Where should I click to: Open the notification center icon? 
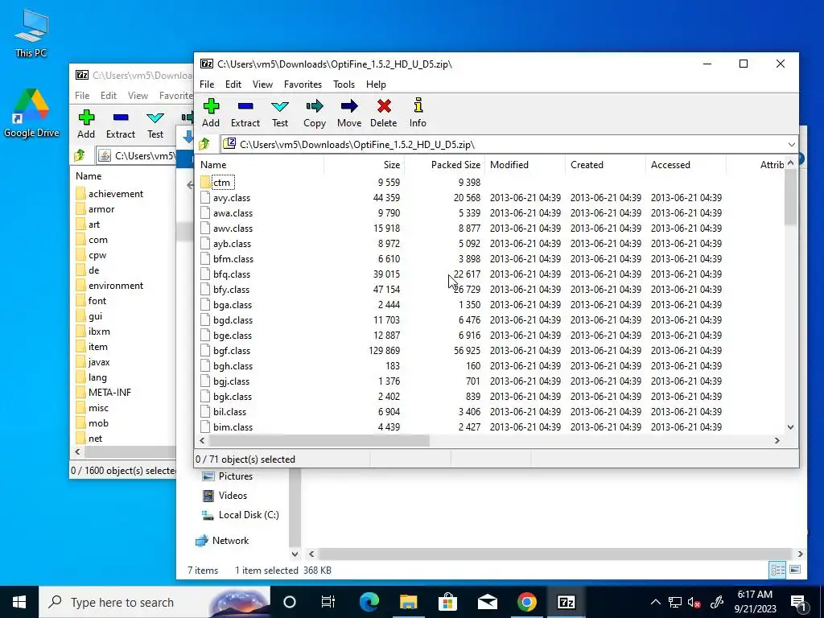(x=799, y=603)
